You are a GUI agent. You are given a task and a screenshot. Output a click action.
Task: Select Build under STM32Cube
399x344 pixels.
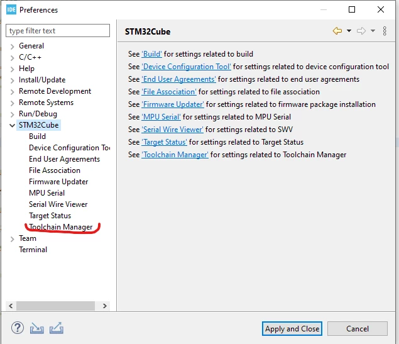click(38, 136)
